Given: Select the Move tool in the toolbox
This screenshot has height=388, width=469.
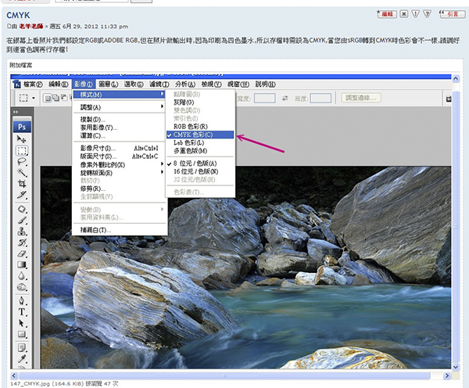Looking at the screenshot, I should coord(22,138).
